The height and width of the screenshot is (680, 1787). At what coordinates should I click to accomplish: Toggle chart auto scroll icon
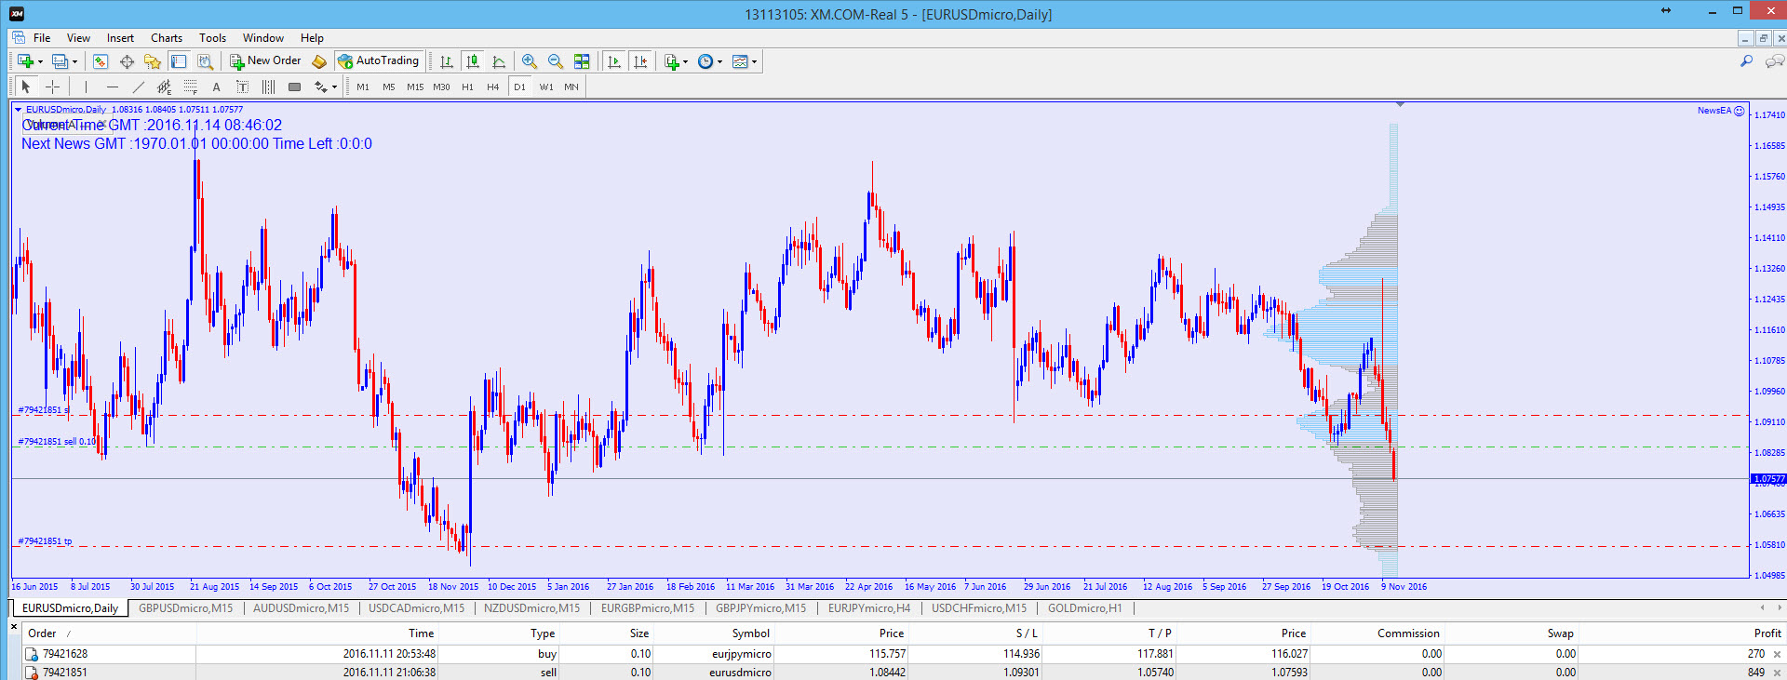pos(614,61)
